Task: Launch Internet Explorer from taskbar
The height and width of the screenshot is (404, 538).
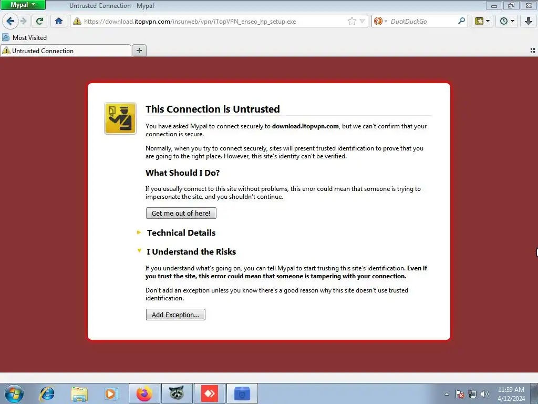Action: [47, 393]
